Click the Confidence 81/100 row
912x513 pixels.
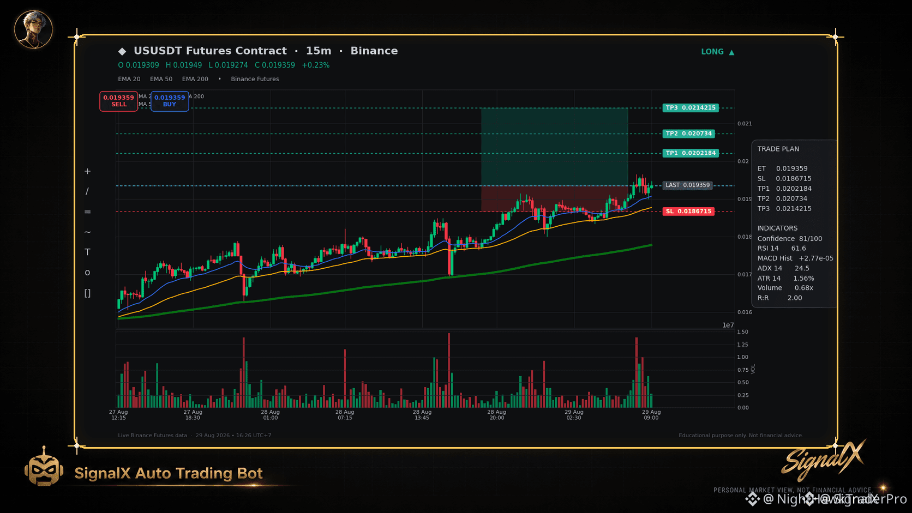[x=790, y=239]
